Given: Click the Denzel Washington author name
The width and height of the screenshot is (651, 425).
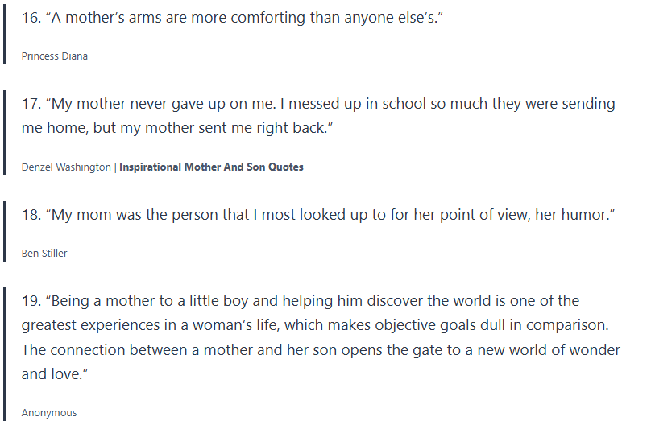Looking at the screenshot, I should click(x=66, y=167).
